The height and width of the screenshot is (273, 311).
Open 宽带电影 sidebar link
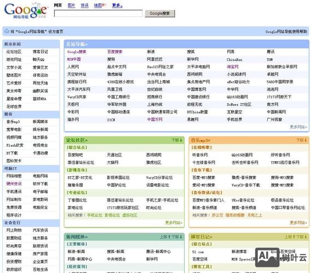[14, 129]
